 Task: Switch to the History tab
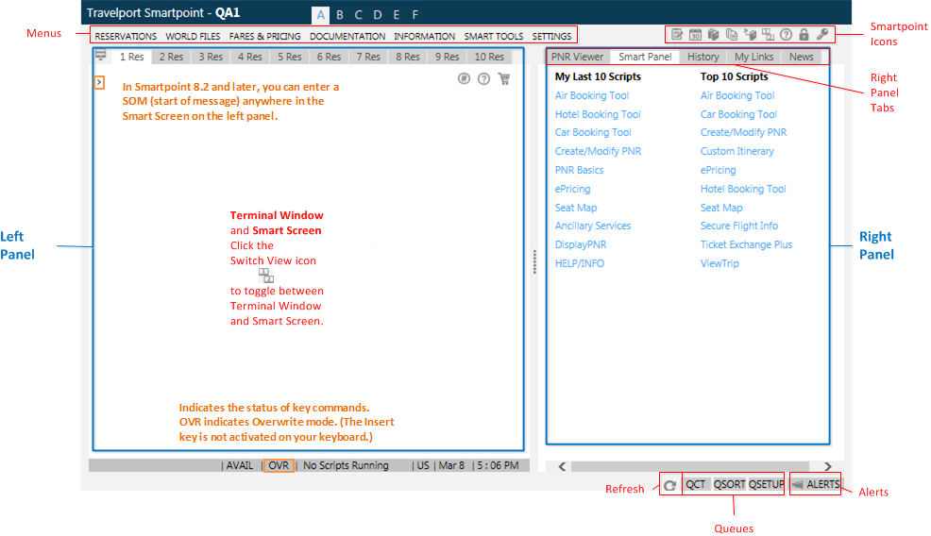(x=702, y=57)
